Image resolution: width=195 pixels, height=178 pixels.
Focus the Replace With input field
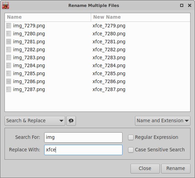point(83,150)
